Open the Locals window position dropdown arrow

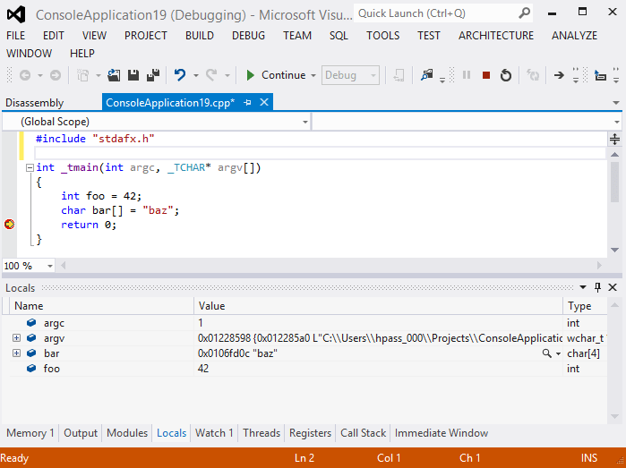[x=583, y=287]
